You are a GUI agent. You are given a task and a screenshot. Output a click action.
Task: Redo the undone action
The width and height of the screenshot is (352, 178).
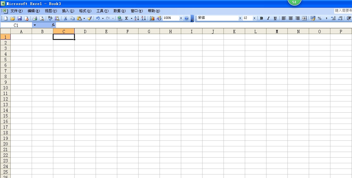coord(108,18)
